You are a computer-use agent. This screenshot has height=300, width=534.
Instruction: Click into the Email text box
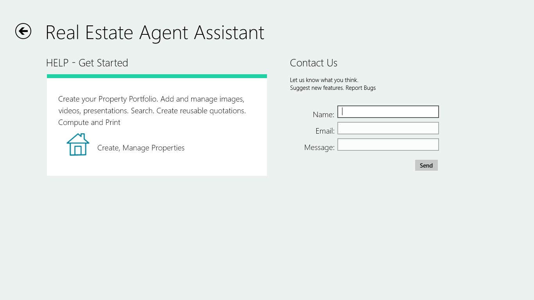tap(388, 128)
